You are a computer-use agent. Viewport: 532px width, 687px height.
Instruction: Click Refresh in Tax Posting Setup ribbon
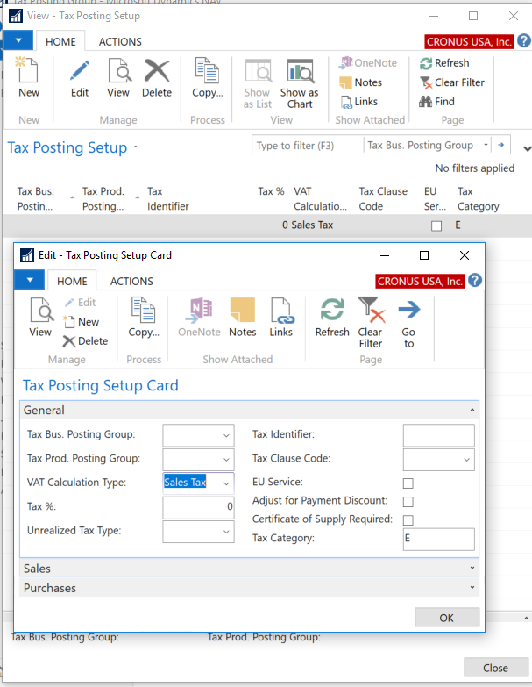coord(444,63)
